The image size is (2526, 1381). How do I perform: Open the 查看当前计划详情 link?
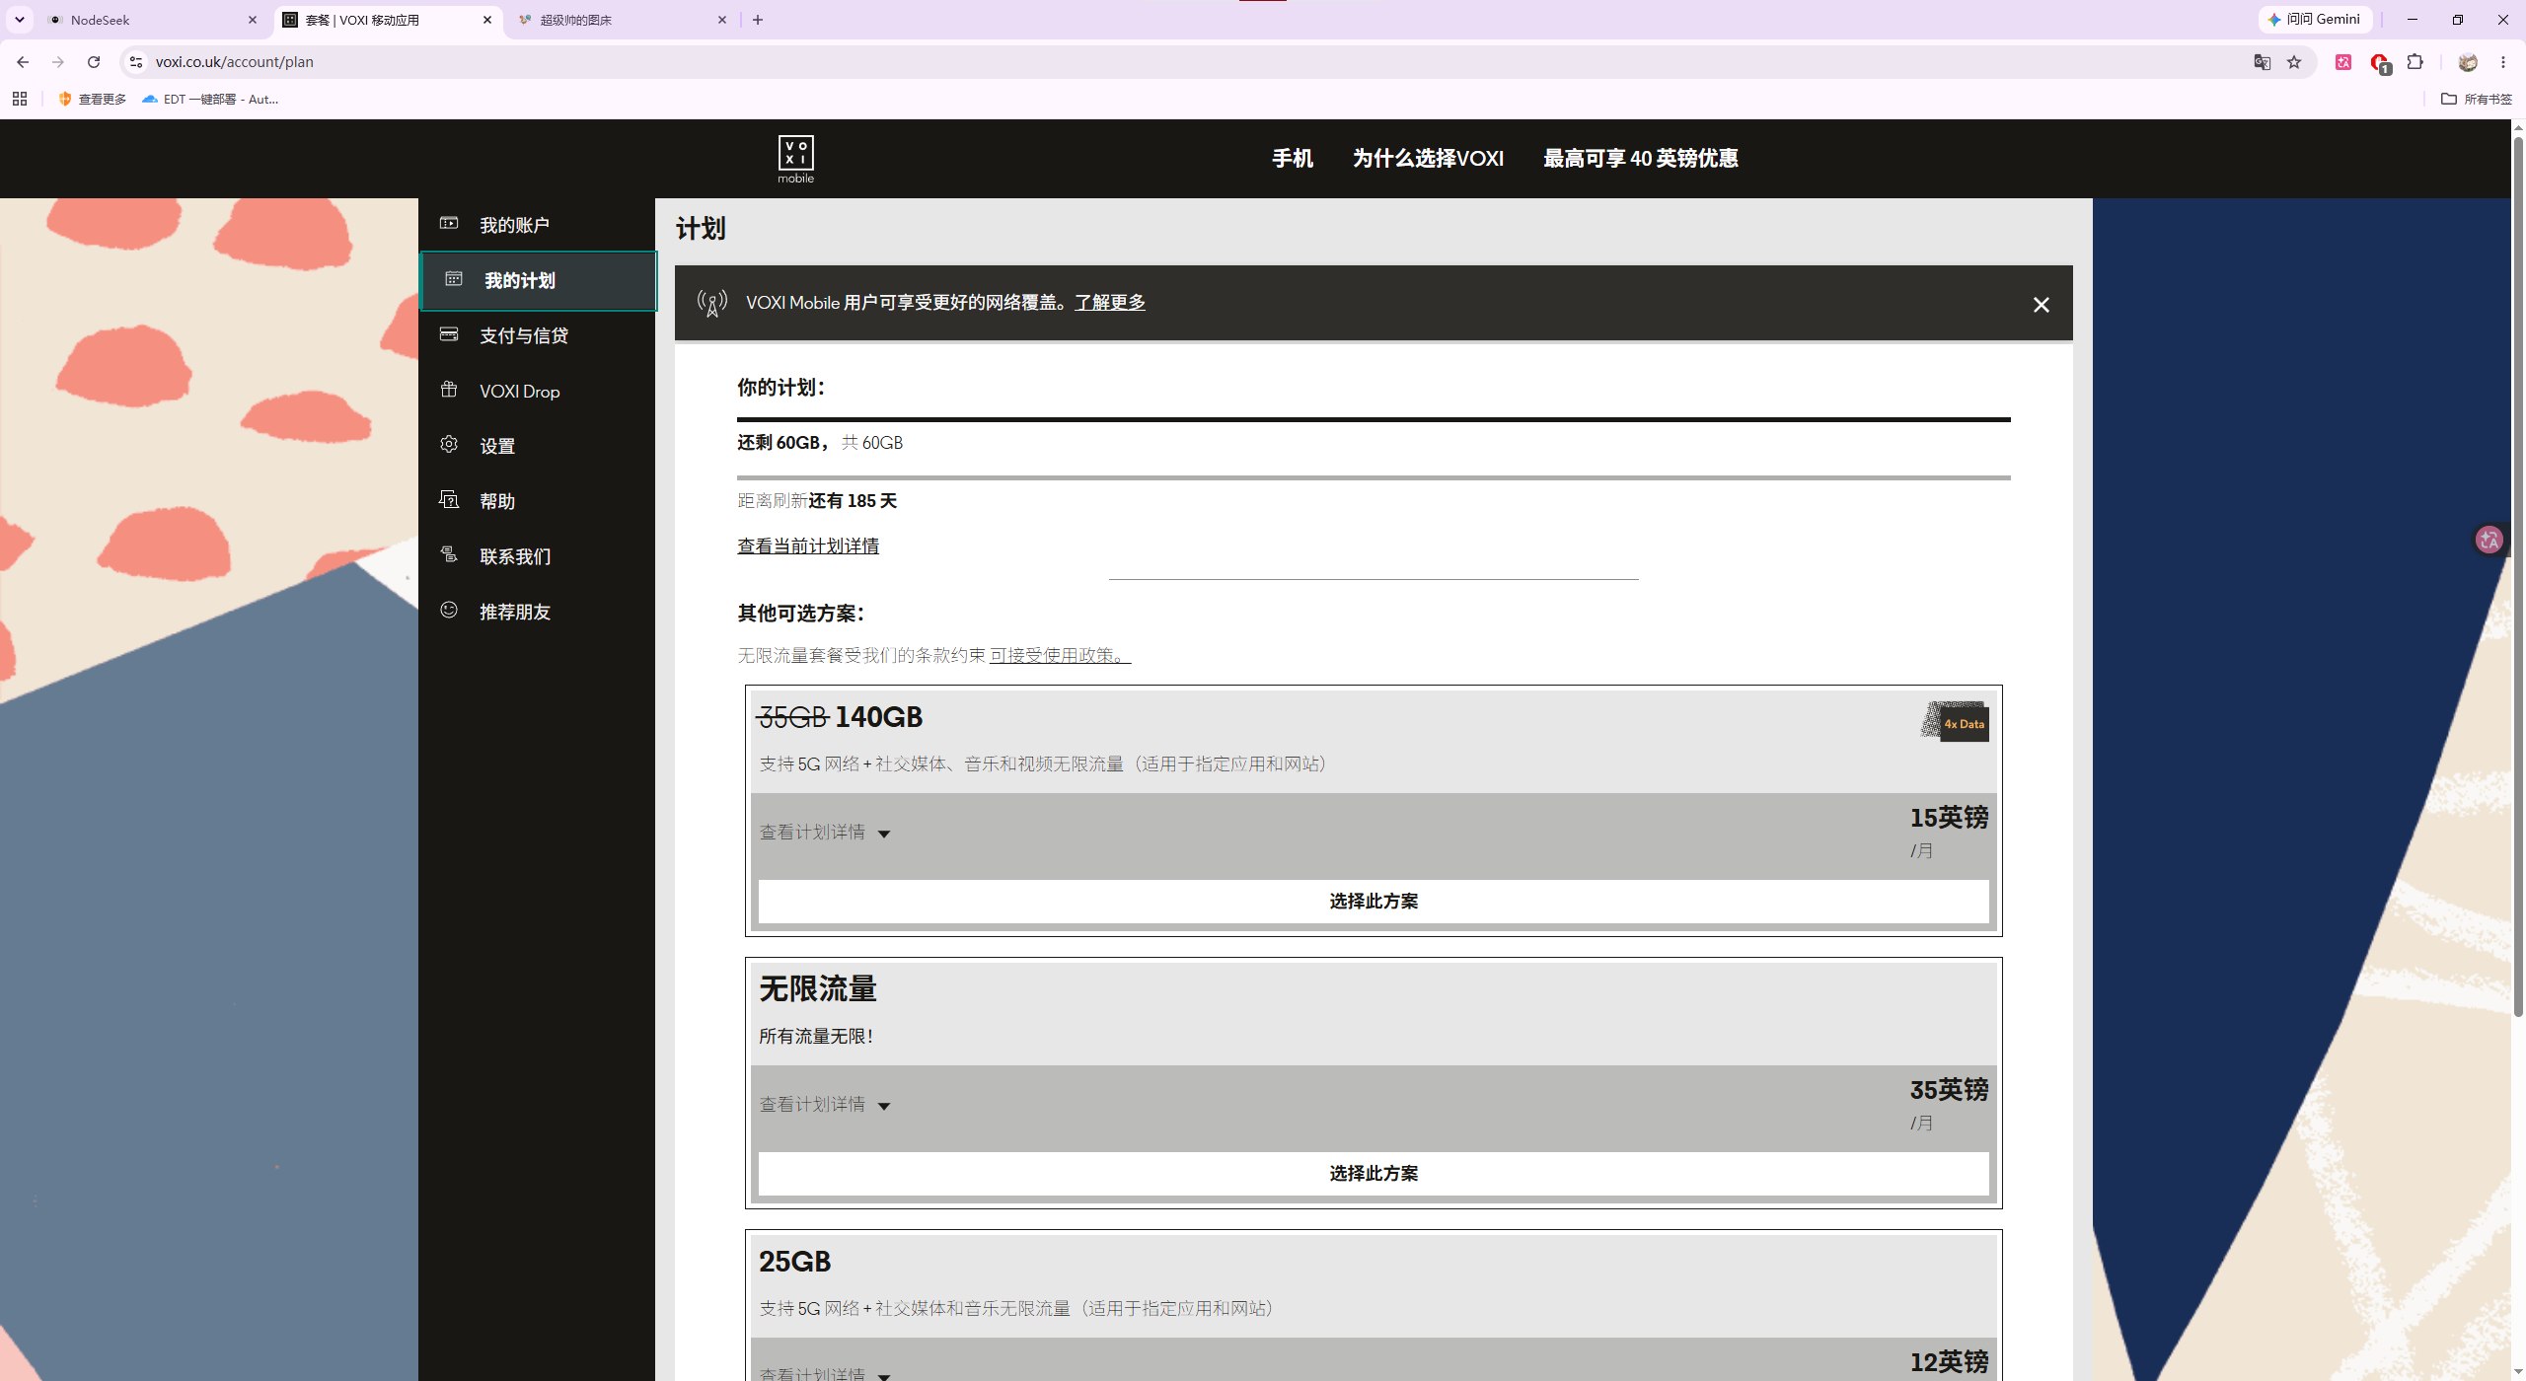point(808,546)
